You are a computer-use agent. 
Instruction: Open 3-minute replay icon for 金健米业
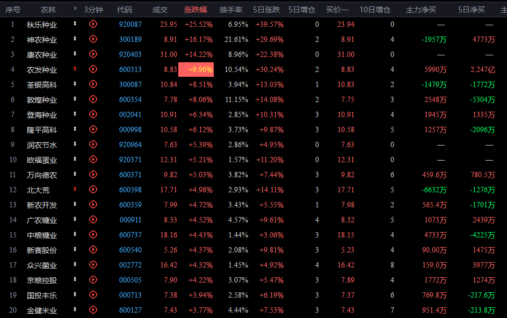click(93, 310)
